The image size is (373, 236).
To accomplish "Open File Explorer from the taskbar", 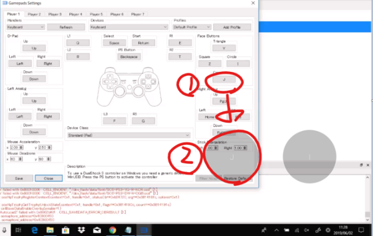I will (x=50, y=230).
